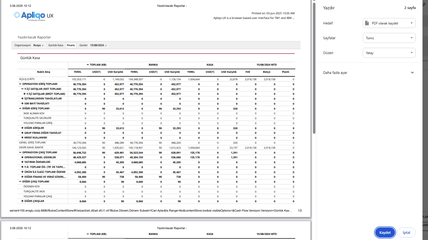
Task: Click AÇILIŞ (LİKİT) row label
Action: [x=27, y=79]
